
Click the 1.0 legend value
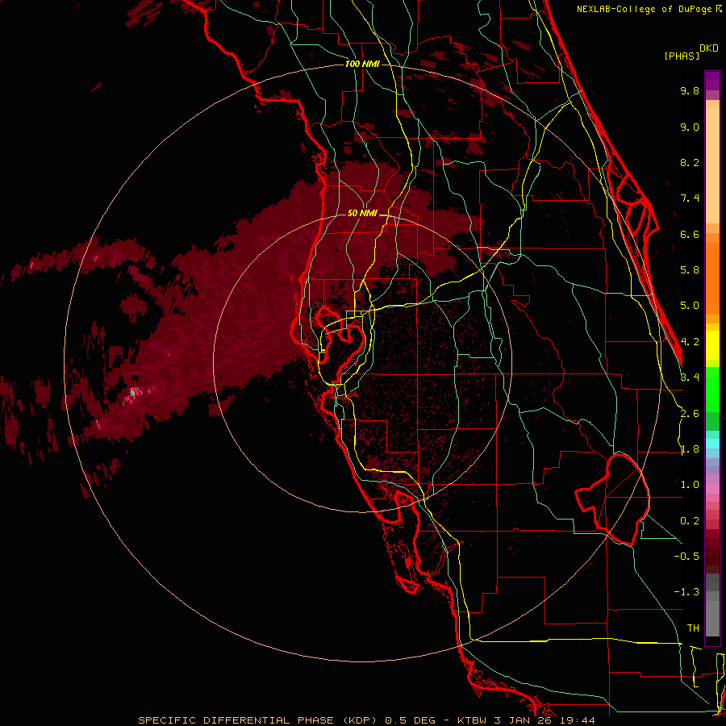coord(690,485)
